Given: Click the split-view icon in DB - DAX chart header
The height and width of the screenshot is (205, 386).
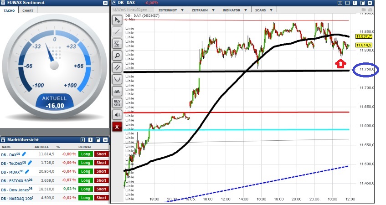Looking at the screenshot, I should pyautogui.click(x=340, y=3).
